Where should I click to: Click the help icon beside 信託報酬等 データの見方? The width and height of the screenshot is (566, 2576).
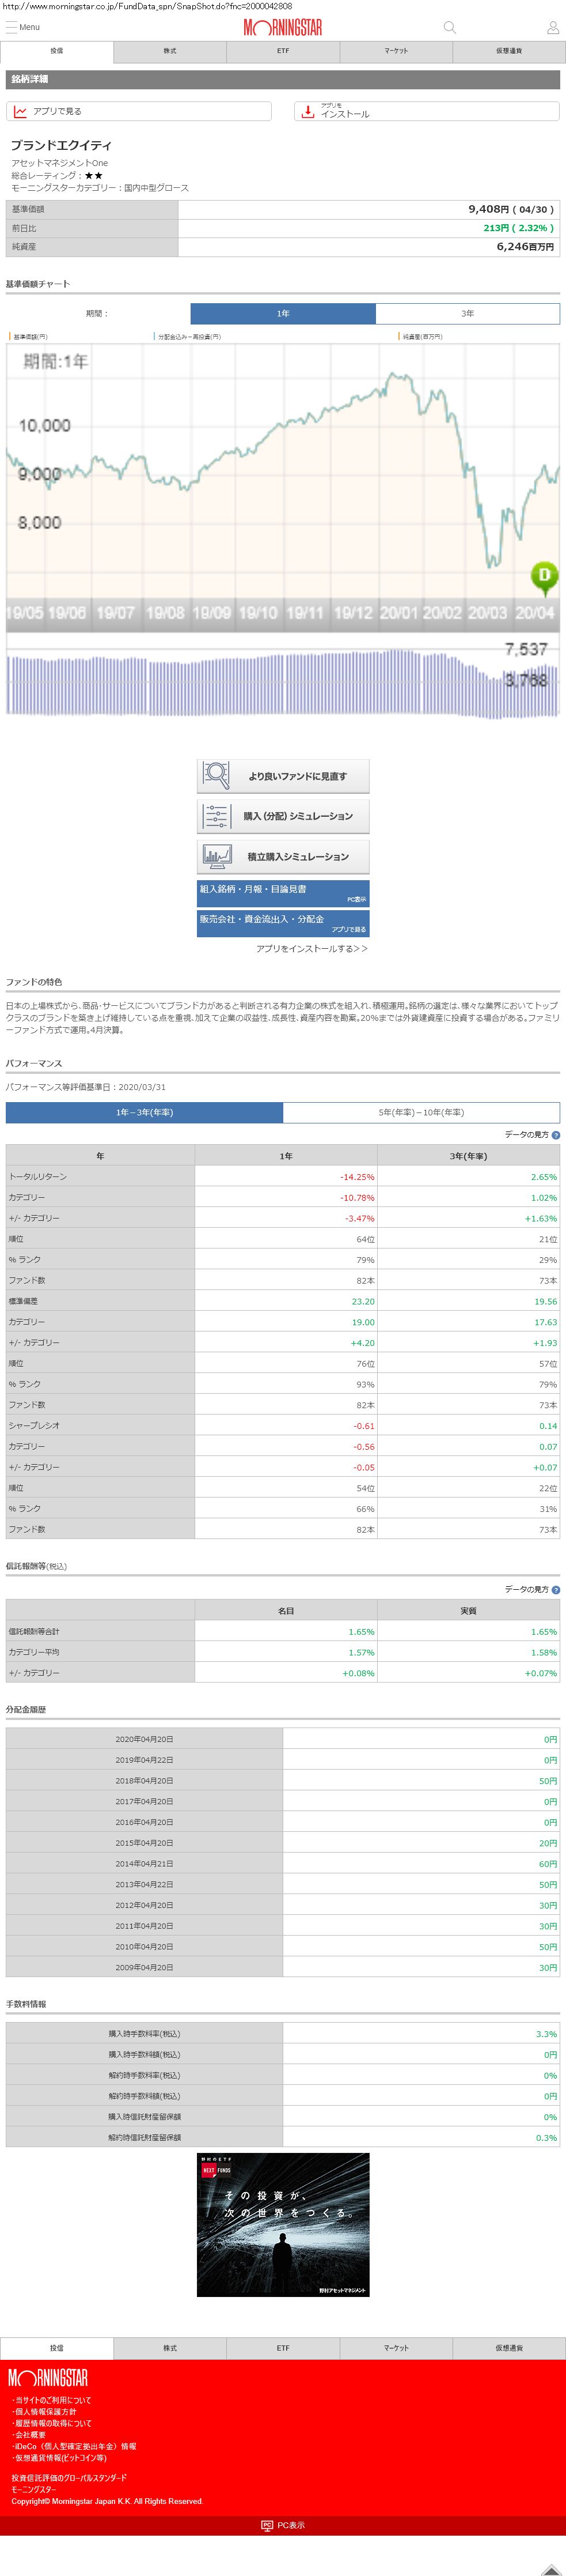click(556, 1589)
